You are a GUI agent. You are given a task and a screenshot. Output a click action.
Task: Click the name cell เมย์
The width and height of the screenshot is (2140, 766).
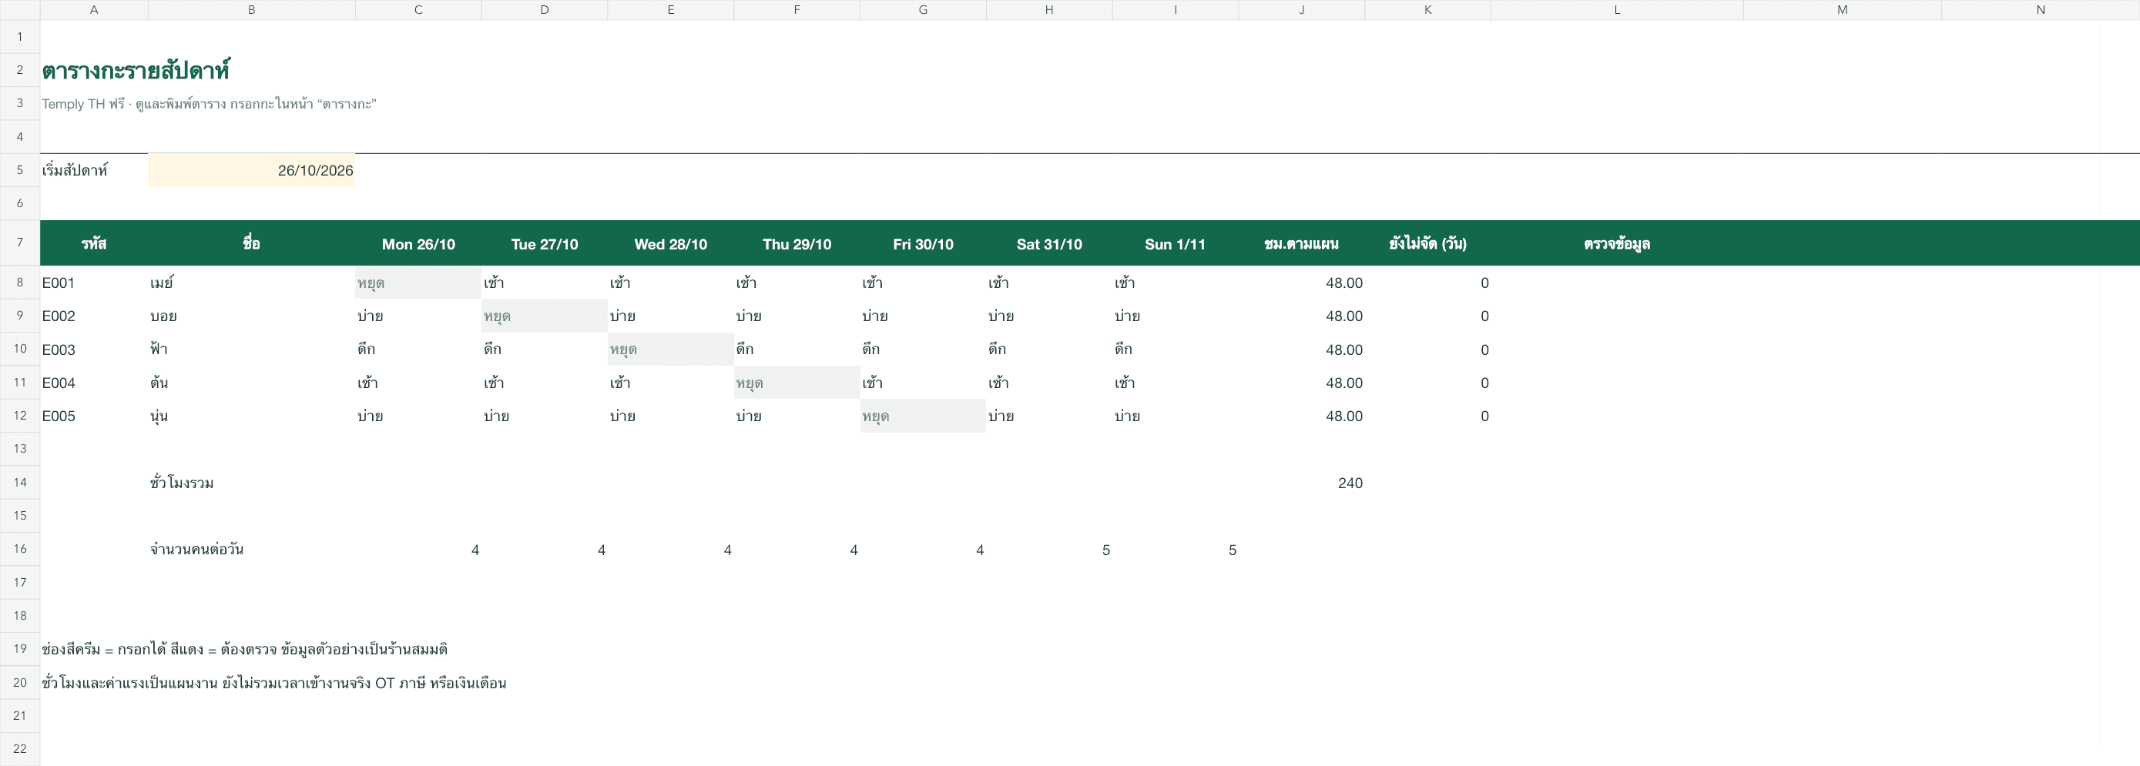(251, 283)
